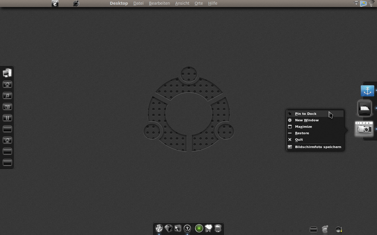Launch the globe browser icon in bottom dock
Screen dimensions: 377x235
pyautogui.click(x=159, y=228)
